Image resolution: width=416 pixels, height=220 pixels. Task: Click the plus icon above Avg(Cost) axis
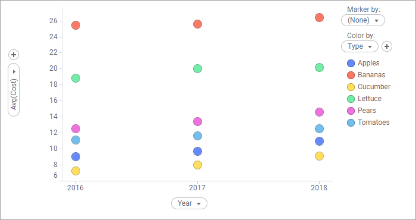[14, 55]
